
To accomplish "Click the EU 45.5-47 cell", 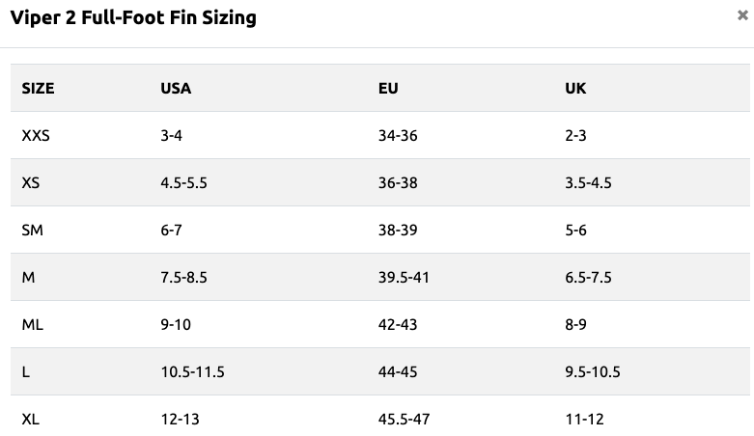I will tap(404, 420).
